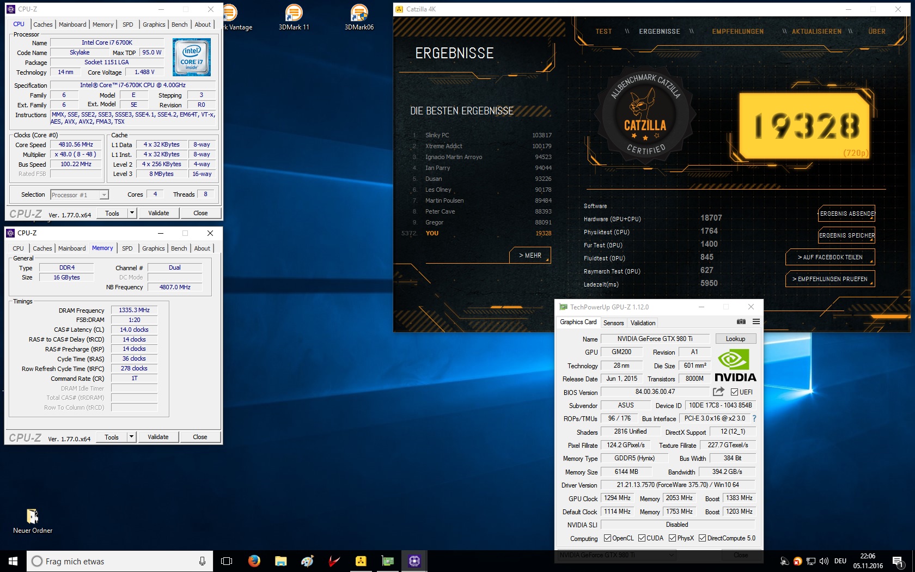
Task: Click Close in the memory CPU-Z window
Action: pyautogui.click(x=200, y=437)
